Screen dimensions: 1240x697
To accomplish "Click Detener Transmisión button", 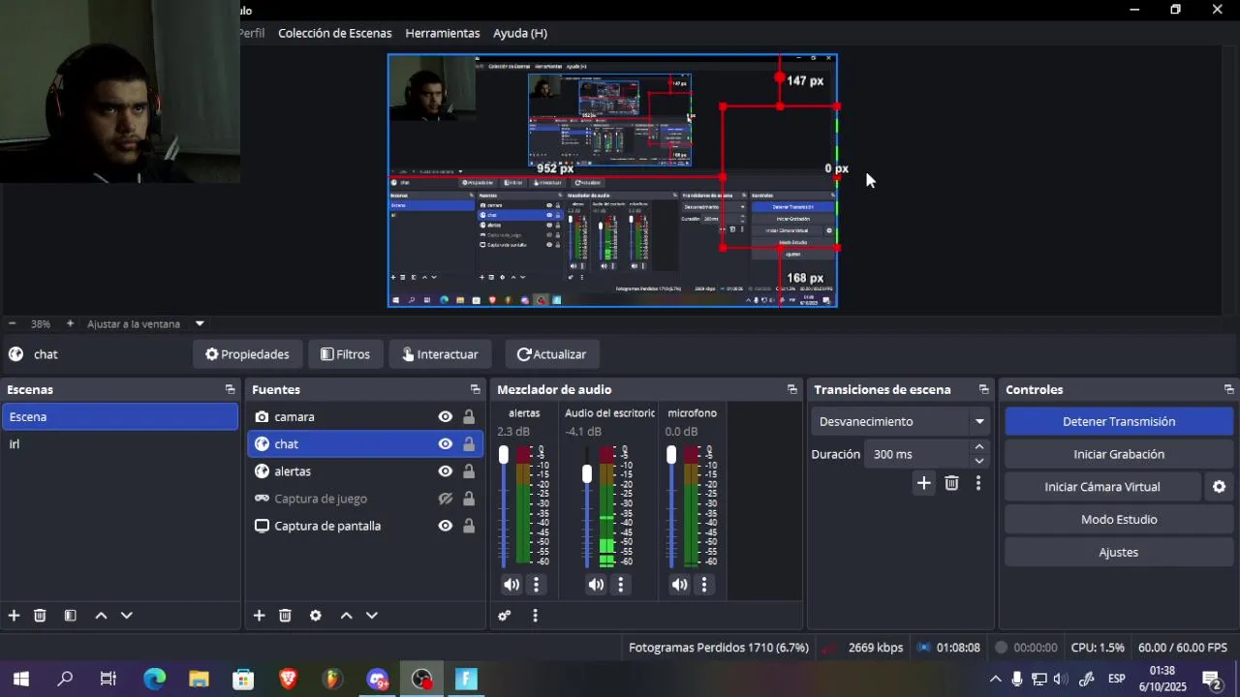I will tap(1119, 421).
